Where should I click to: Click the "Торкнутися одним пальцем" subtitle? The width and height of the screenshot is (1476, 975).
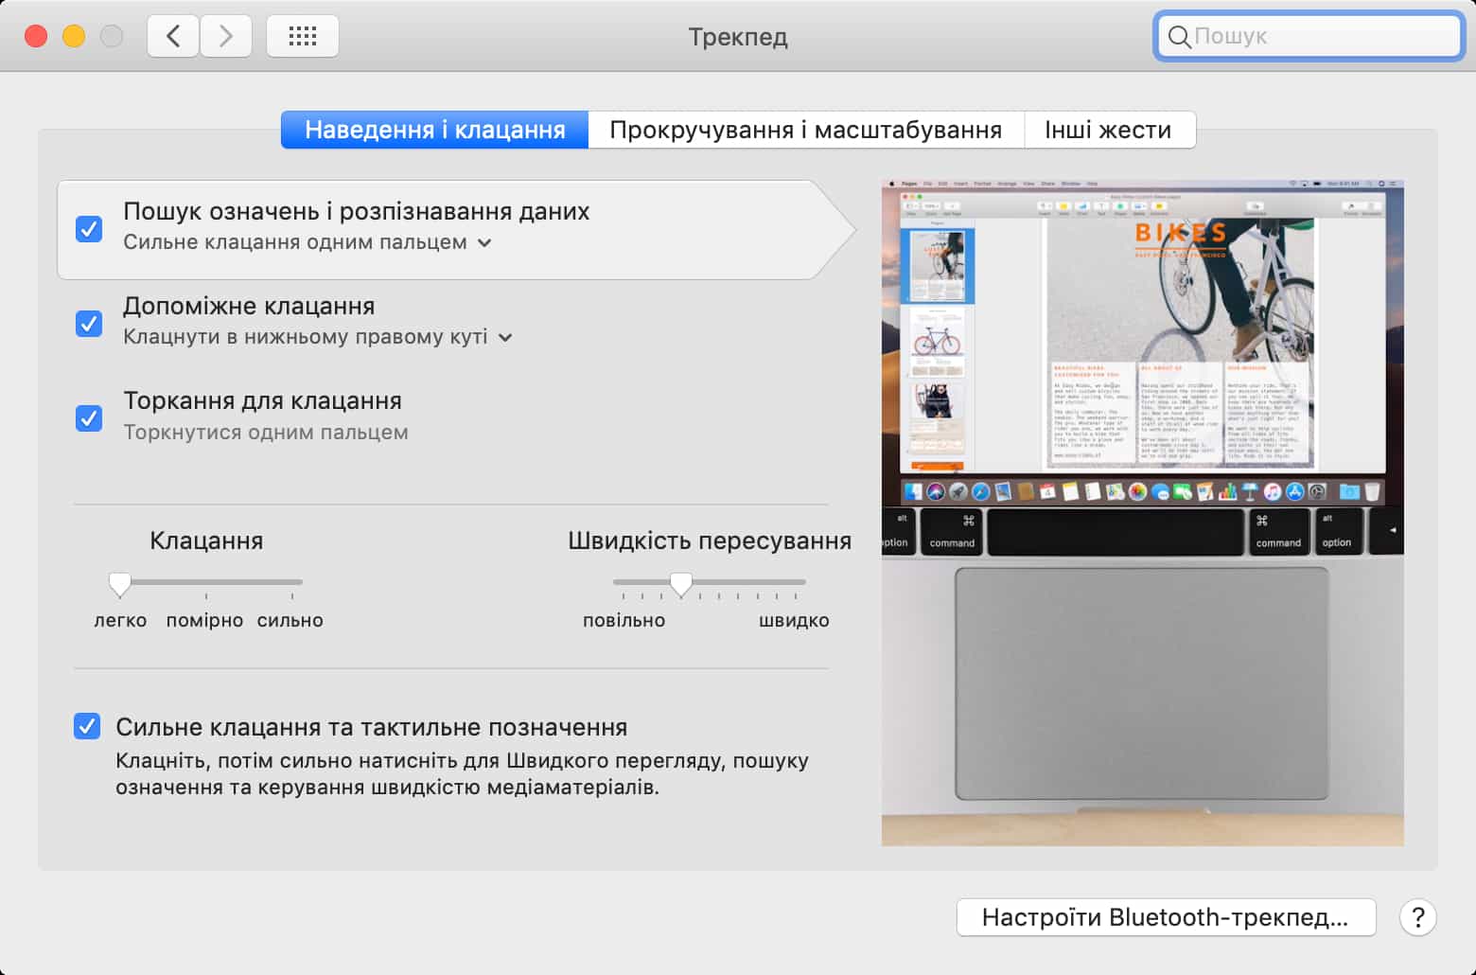click(x=266, y=432)
